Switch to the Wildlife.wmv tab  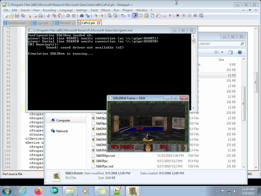point(17,23)
